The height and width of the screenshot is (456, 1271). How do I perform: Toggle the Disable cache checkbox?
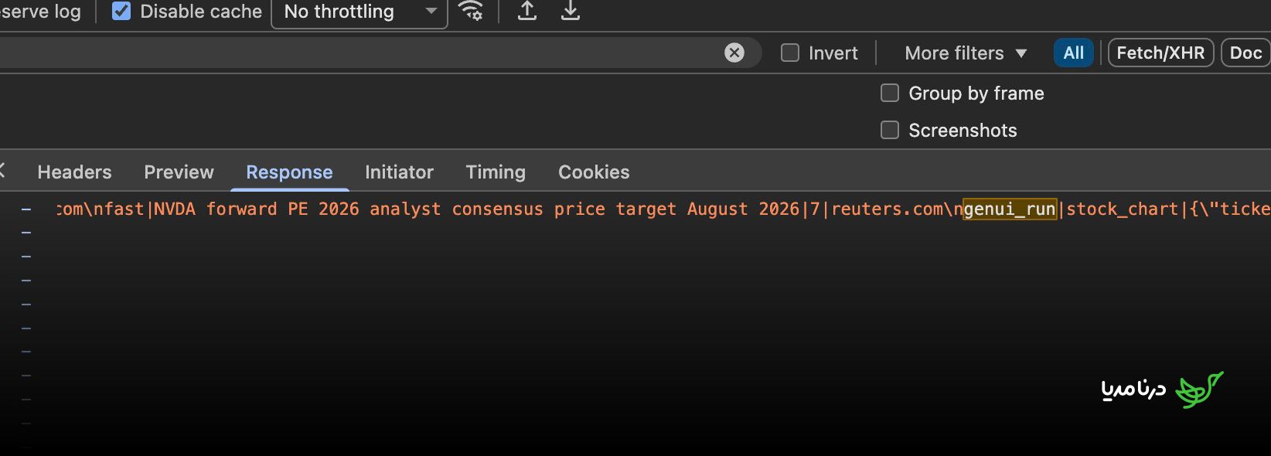(x=121, y=11)
